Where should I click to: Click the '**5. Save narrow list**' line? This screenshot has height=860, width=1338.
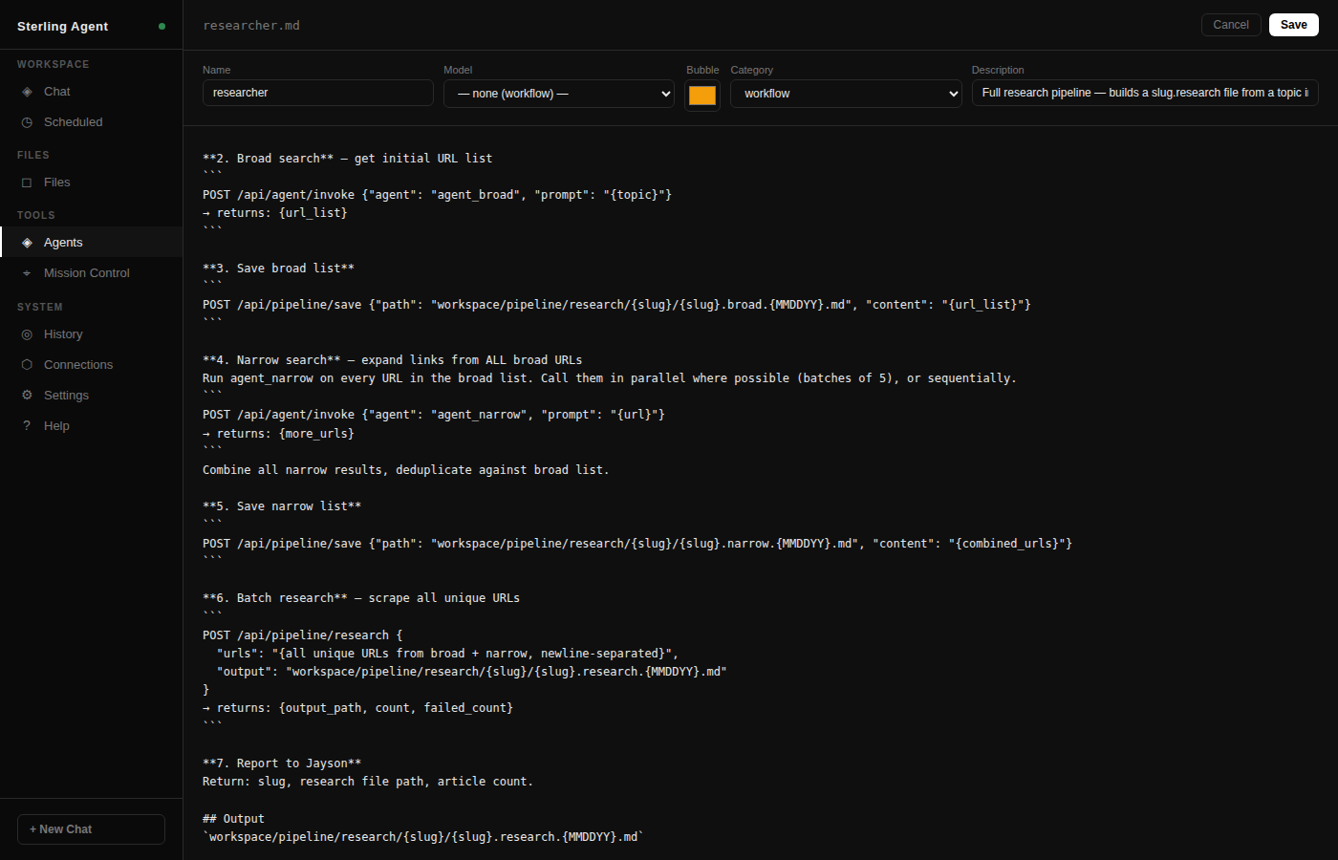282,506
